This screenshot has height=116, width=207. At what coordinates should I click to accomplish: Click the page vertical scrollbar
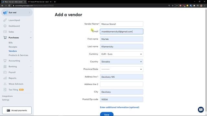tap(206, 60)
